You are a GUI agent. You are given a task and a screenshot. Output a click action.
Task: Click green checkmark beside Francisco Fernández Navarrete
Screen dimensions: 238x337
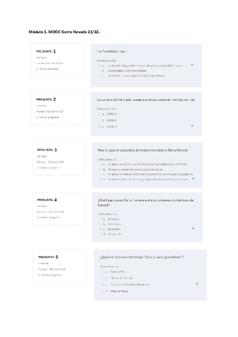[197, 284]
